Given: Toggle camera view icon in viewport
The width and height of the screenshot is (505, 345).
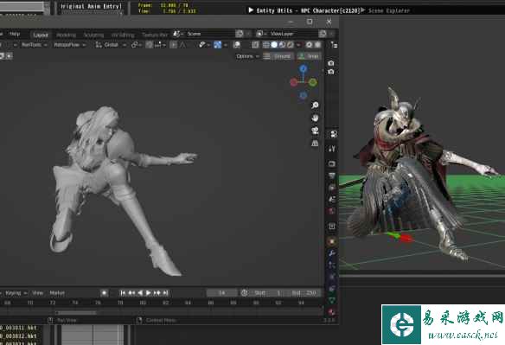Looking at the screenshot, I should (315, 131).
